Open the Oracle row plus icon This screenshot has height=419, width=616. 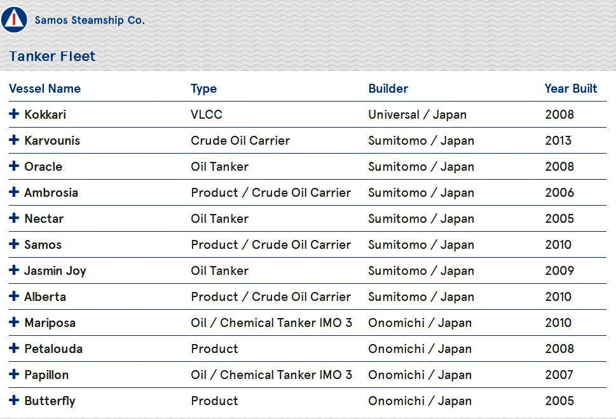pyautogui.click(x=14, y=166)
